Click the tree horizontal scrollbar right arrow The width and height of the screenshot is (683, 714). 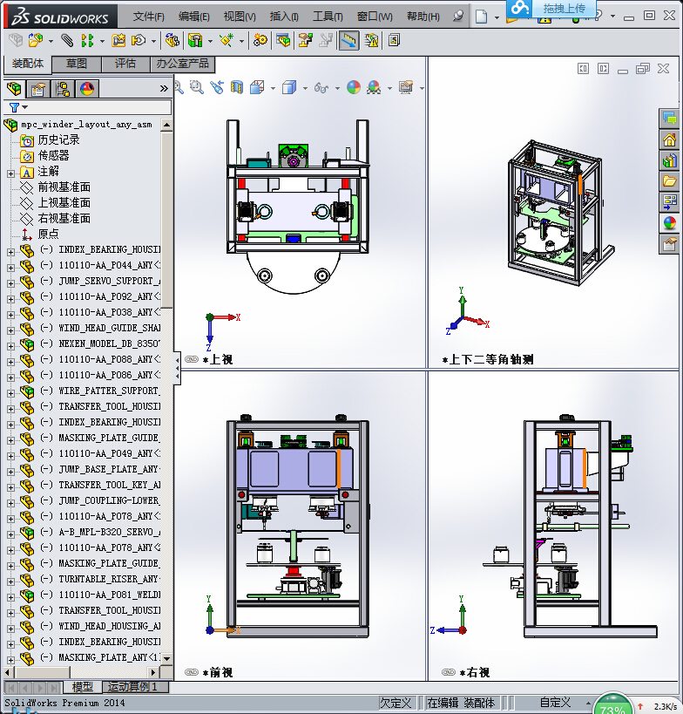153,672
